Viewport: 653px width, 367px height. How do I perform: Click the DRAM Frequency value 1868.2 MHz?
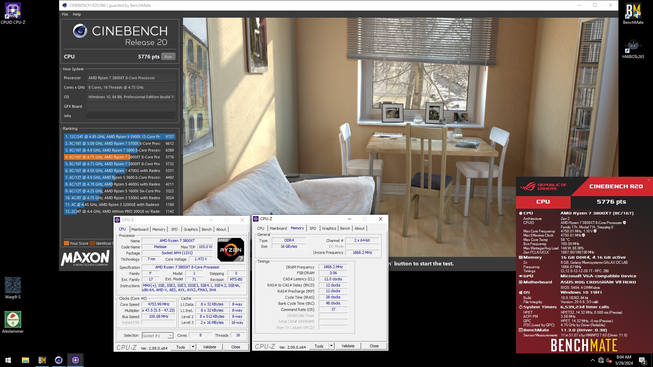point(333,267)
